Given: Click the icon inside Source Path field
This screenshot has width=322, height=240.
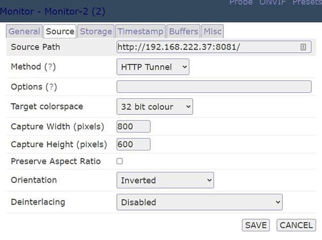Looking at the screenshot, I should click(303, 47).
